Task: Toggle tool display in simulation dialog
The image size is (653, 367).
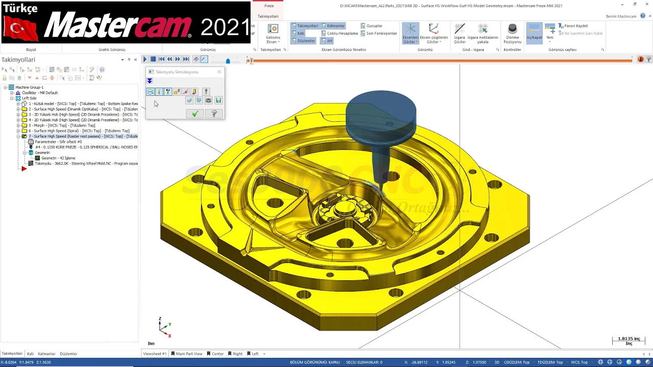Action: pos(159,92)
